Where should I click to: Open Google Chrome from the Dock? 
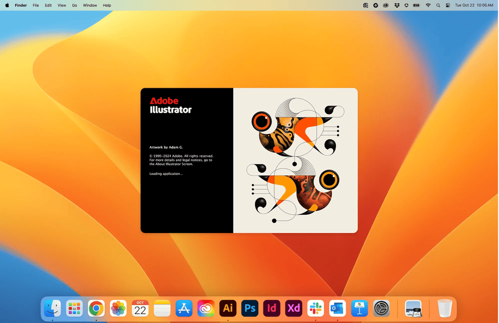pyautogui.click(x=96, y=308)
